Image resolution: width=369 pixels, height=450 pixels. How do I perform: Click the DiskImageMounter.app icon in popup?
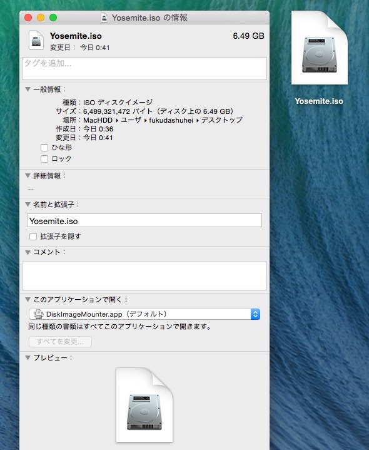tap(38, 314)
